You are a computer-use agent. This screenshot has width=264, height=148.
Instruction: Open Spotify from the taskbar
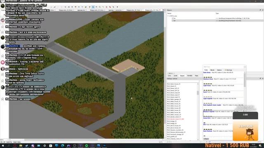pyautogui.click(x=86, y=146)
